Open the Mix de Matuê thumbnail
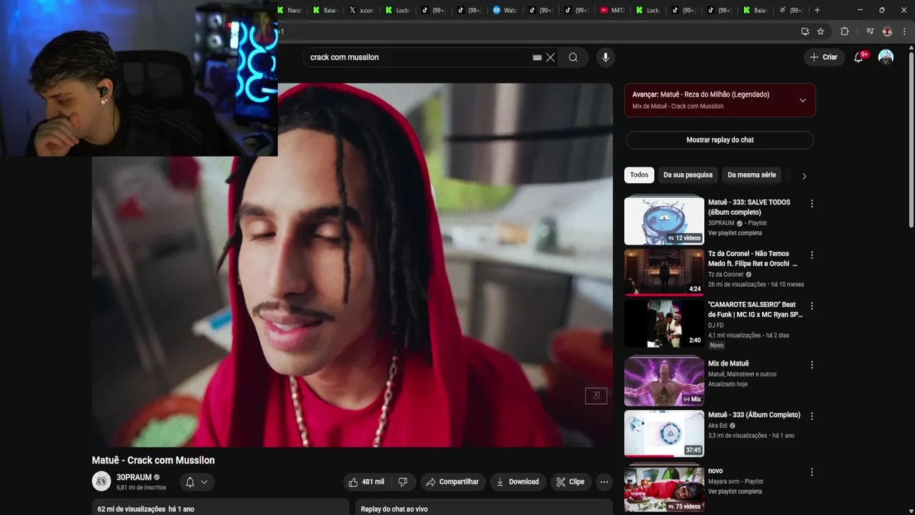Image resolution: width=915 pixels, height=515 pixels. (664, 381)
